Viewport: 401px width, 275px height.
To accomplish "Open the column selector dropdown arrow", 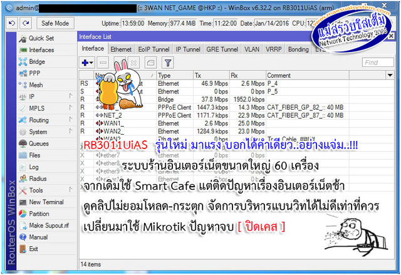I will pyautogui.click(x=390, y=75).
